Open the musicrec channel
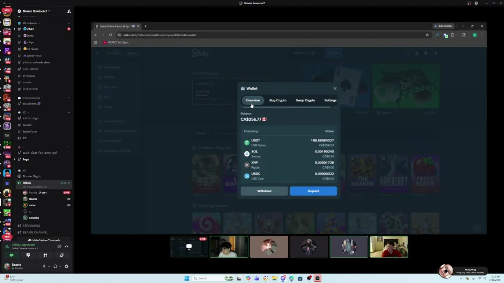This screenshot has width=504, height=283. [x=43, y=103]
